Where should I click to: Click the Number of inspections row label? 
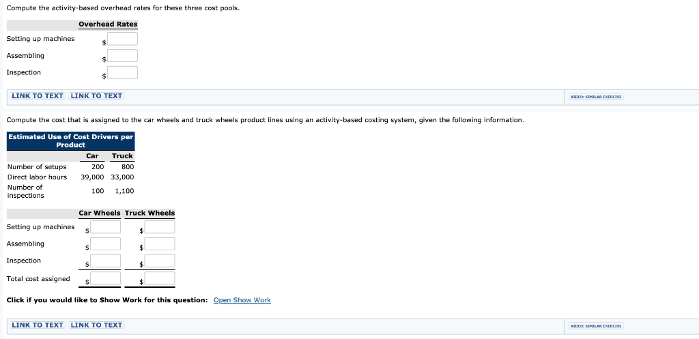coord(26,192)
